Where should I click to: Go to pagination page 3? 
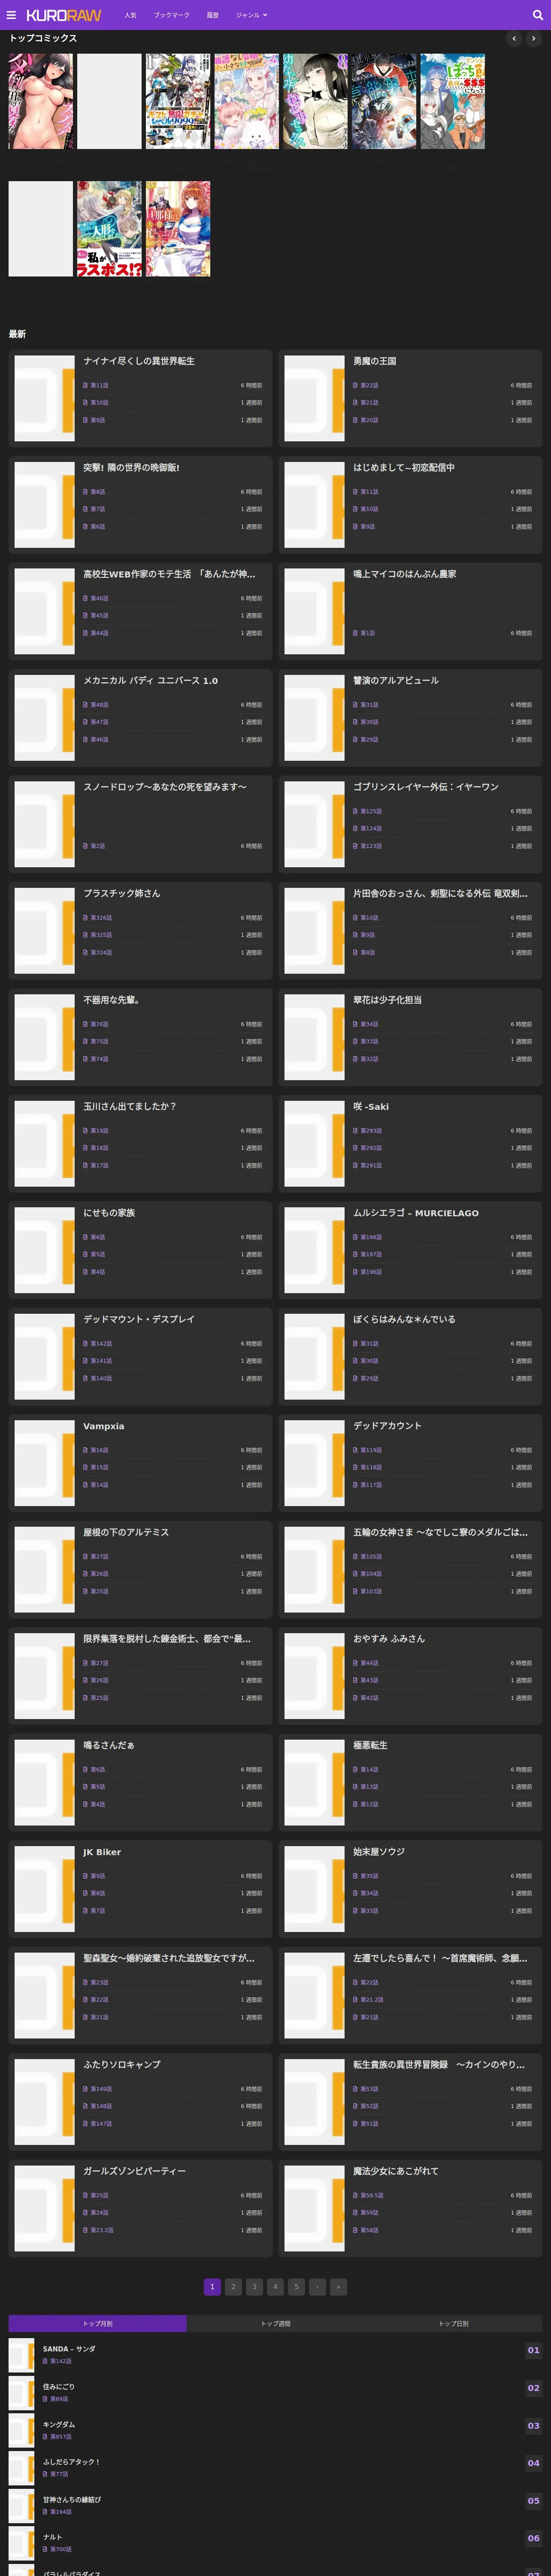[254, 2286]
